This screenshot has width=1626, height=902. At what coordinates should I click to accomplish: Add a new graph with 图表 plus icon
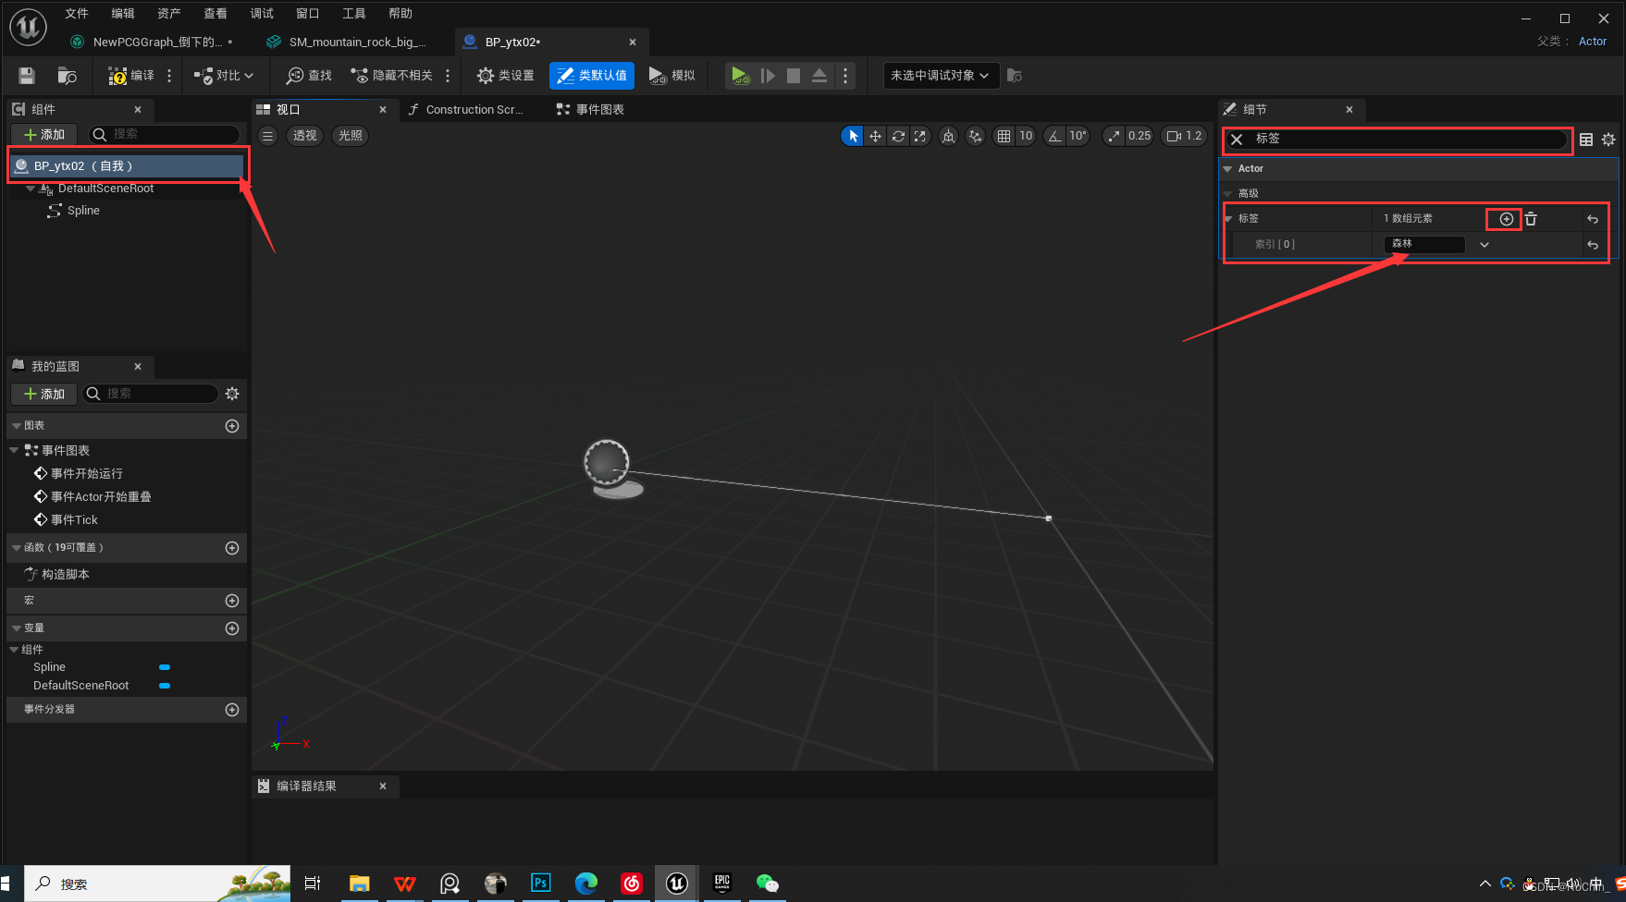tap(232, 426)
